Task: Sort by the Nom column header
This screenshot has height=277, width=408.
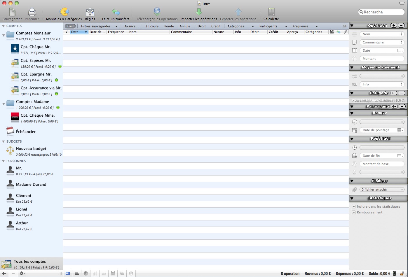Action: pos(149,32)
